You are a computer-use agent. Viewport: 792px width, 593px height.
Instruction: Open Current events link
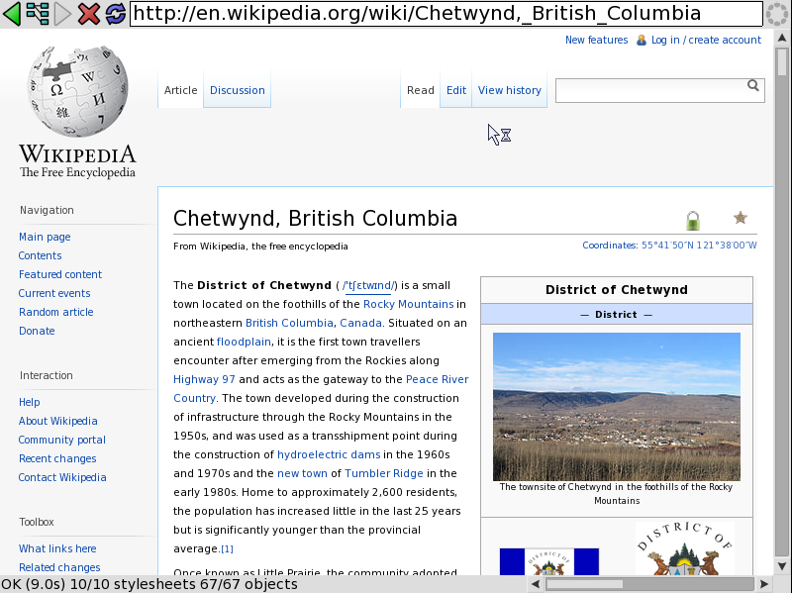[x=54, y=293]
